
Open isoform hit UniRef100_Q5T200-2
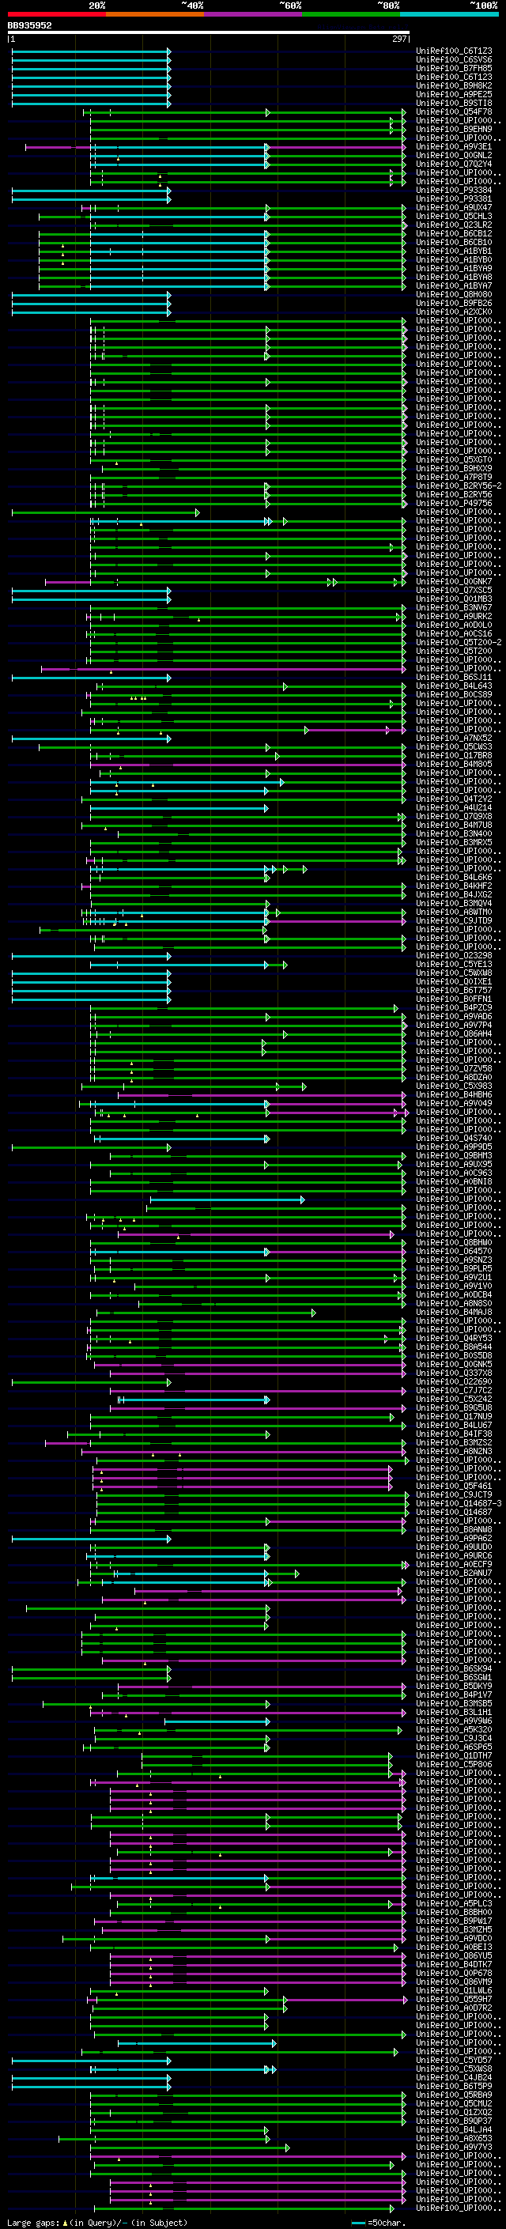(459, 642)
